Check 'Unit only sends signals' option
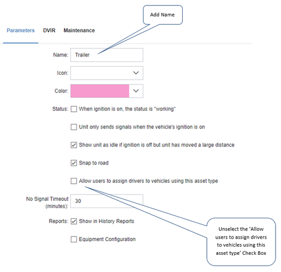Viewport: 281px width, 272px height. 74,127
